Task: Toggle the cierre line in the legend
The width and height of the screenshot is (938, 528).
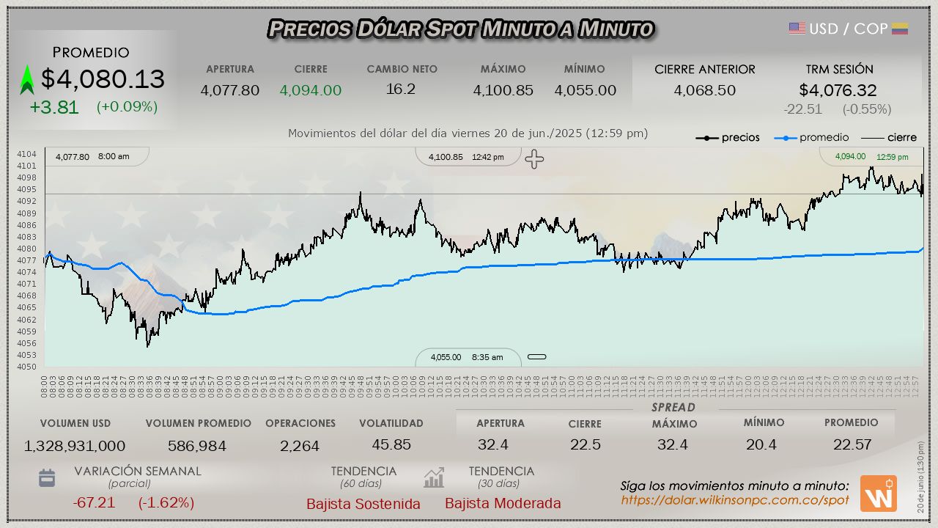Action: click(x=888, y=137)
